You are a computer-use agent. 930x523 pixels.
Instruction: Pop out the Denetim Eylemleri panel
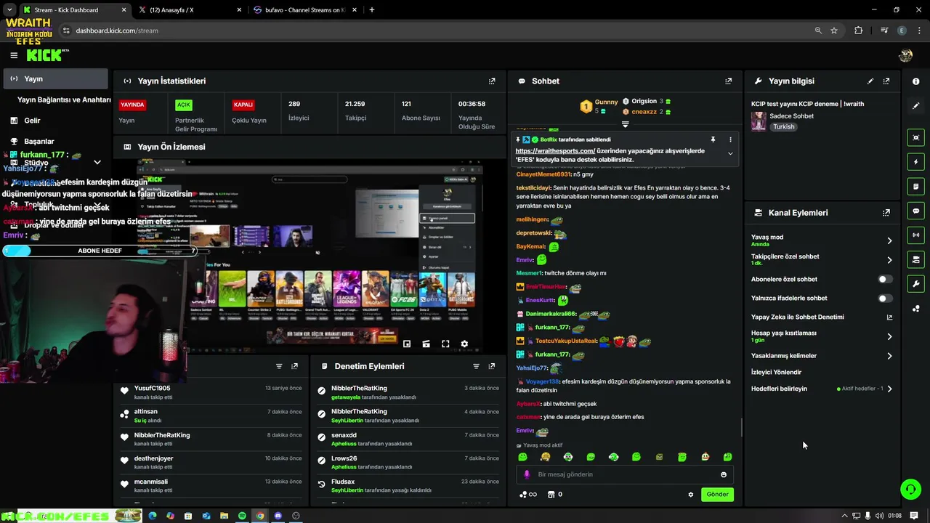pos(492,366)
